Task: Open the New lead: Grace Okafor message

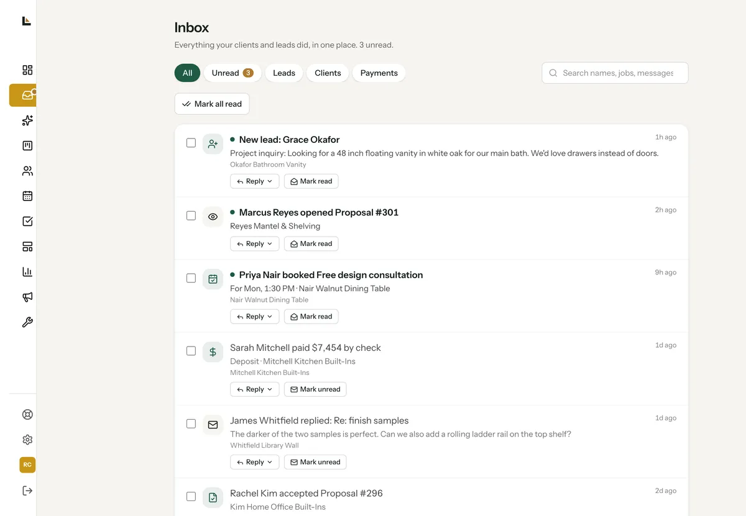Action: coord(289,140)
